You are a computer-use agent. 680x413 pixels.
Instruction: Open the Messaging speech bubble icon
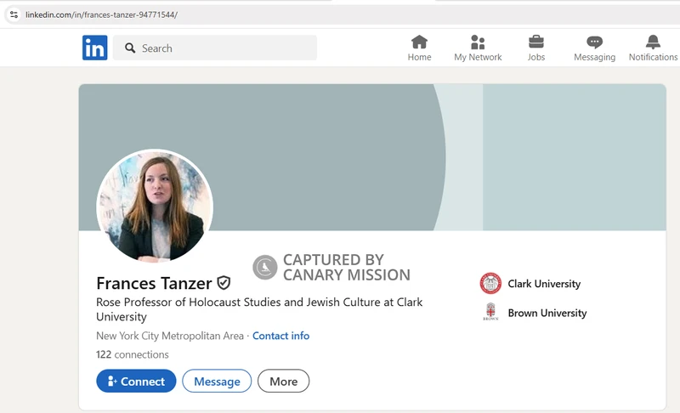pyautogui.click(x=594, y=42)
